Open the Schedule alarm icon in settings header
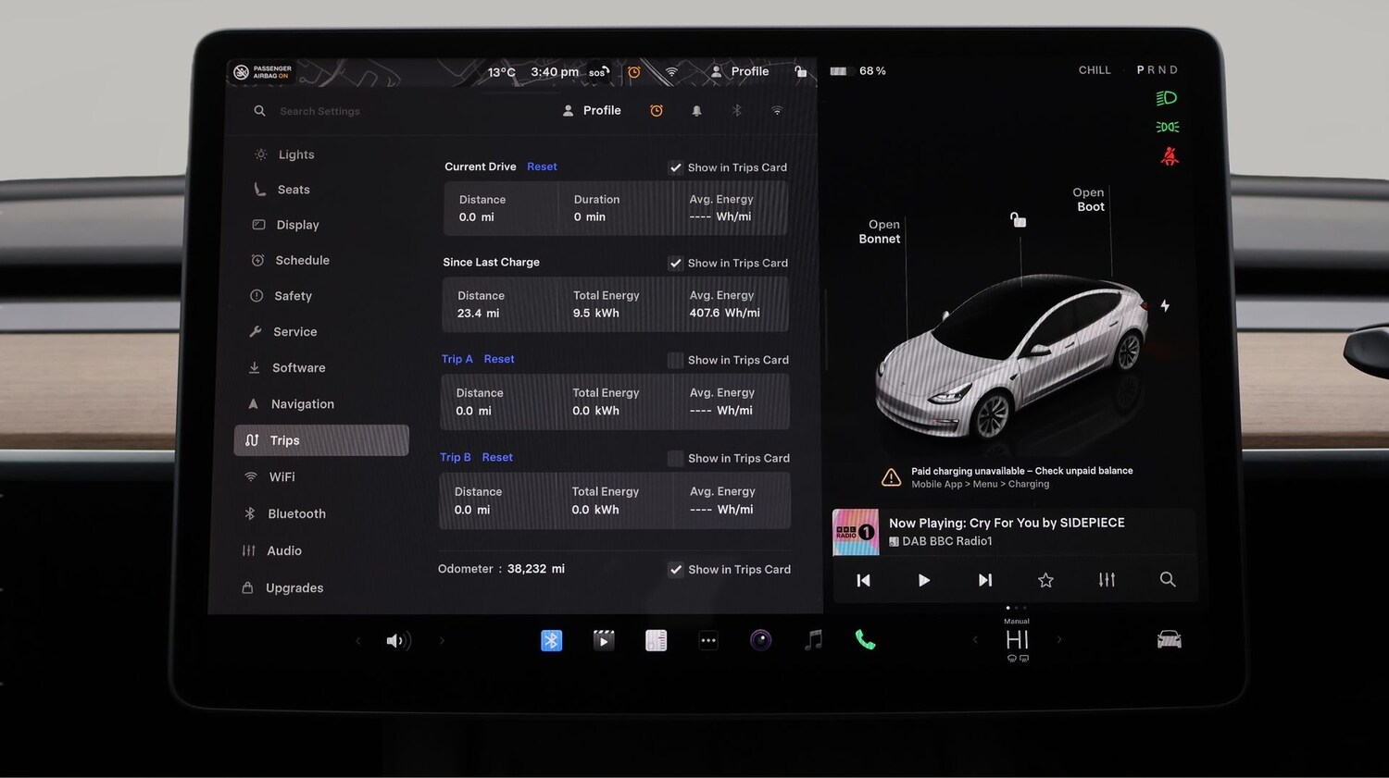 coord(657,110)
